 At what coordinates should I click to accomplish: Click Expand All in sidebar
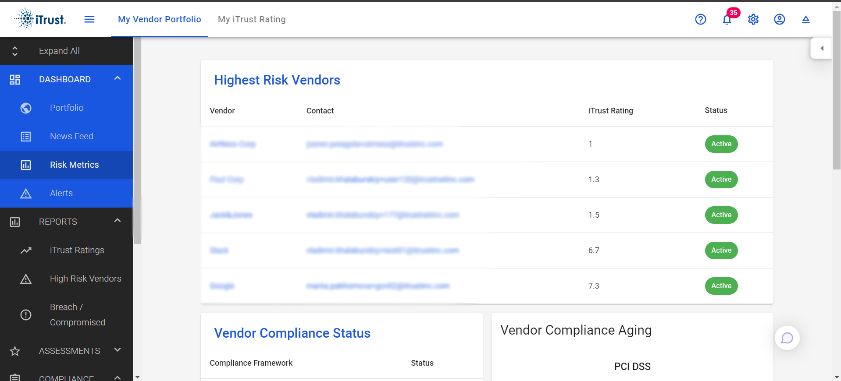[59, 51]
